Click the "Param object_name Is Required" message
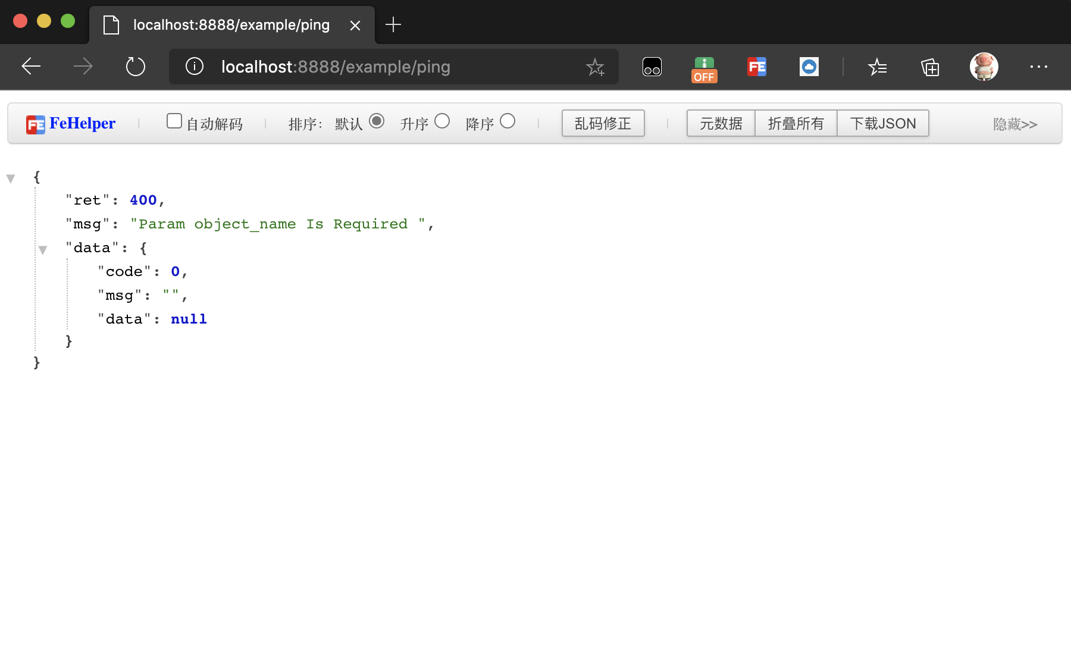This screenshot has height=665, width=1071. 277,224
